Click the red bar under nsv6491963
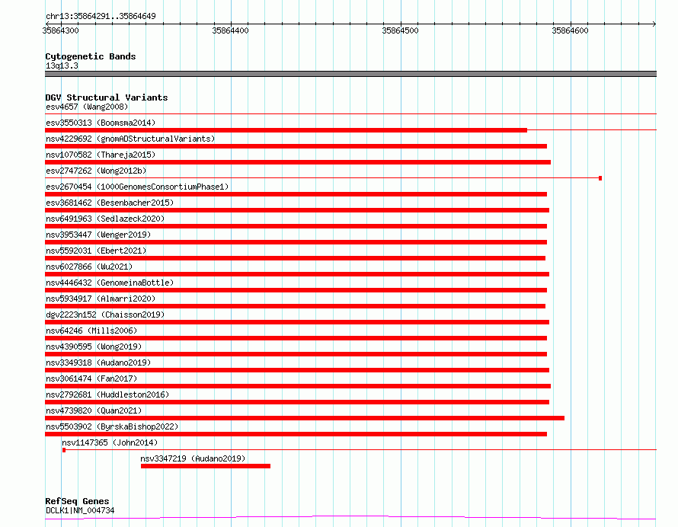678x527 pixels. (296, 226)
